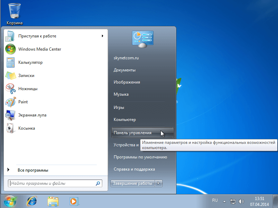Image resolution: width=278 pixels, height=208 pixels.
Task: Click the Internet Explorer taskbar icon
Action: (x=32, y=201)
